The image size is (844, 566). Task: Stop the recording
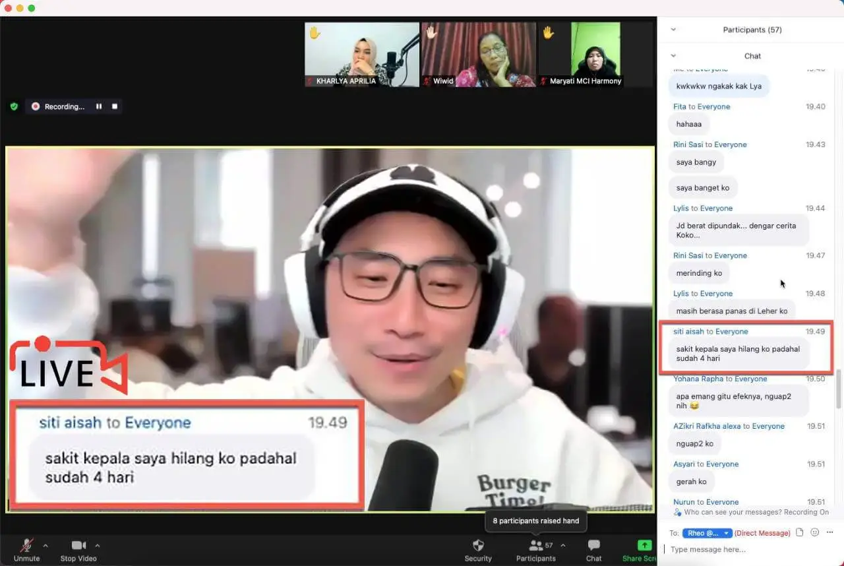(115, 106)
